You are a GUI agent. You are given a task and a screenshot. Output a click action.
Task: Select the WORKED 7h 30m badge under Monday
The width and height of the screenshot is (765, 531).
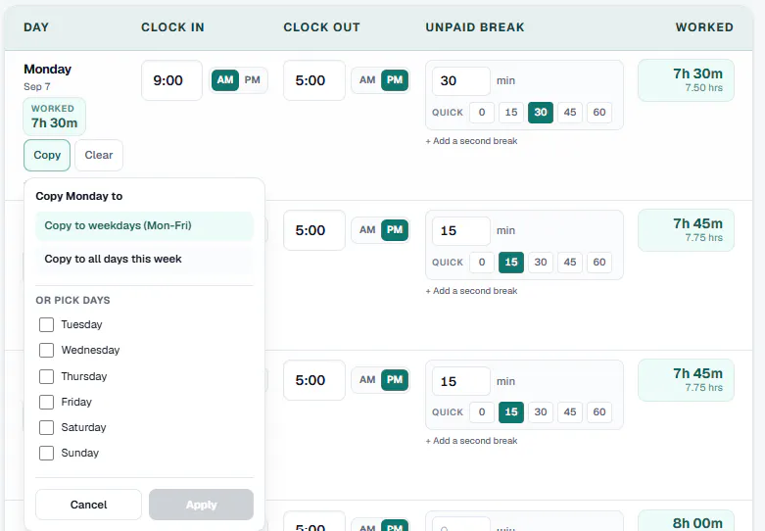point(54,117)
